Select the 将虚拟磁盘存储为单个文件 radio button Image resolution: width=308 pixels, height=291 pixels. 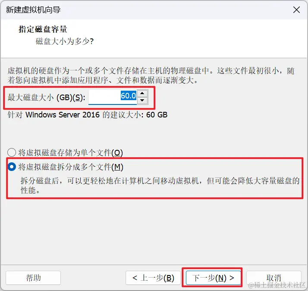[x=12, y=152]
